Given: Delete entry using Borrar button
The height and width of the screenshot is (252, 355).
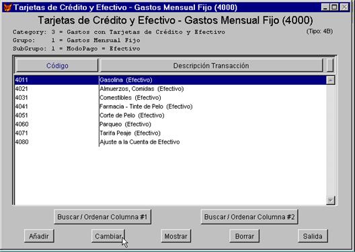Looking at the screenshot, I should tap(244, 236).
